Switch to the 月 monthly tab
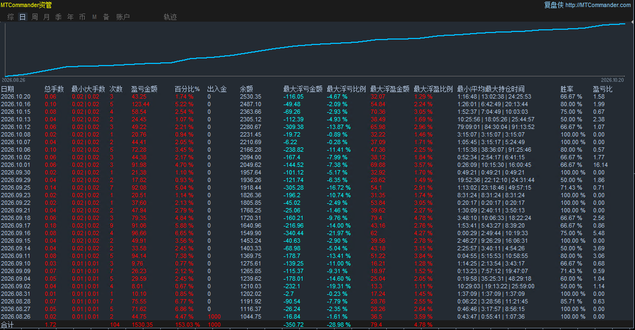The image size is (635, 330). 47,17
